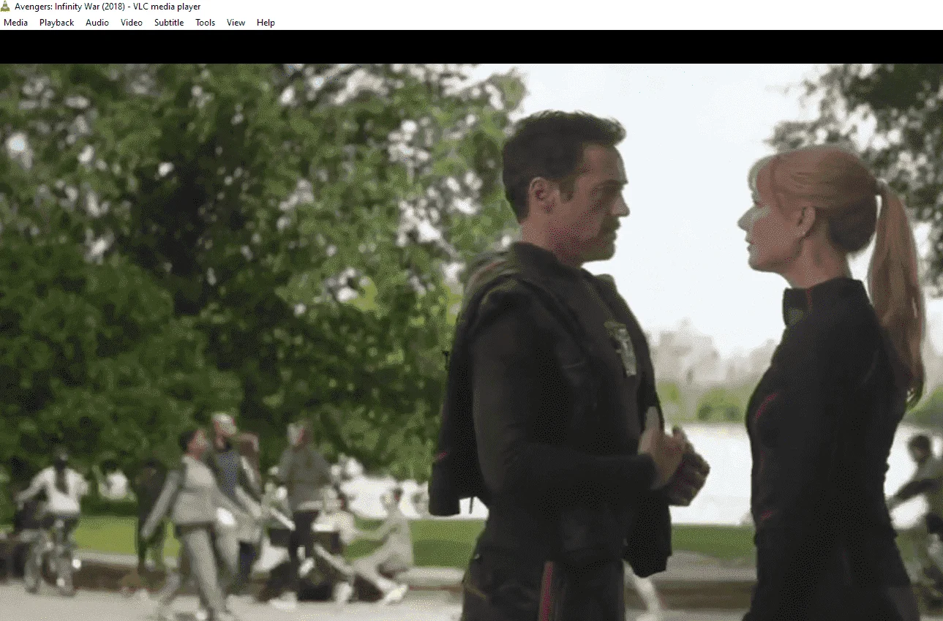Click the VLC cone icon in title bar

pos(6,7)
